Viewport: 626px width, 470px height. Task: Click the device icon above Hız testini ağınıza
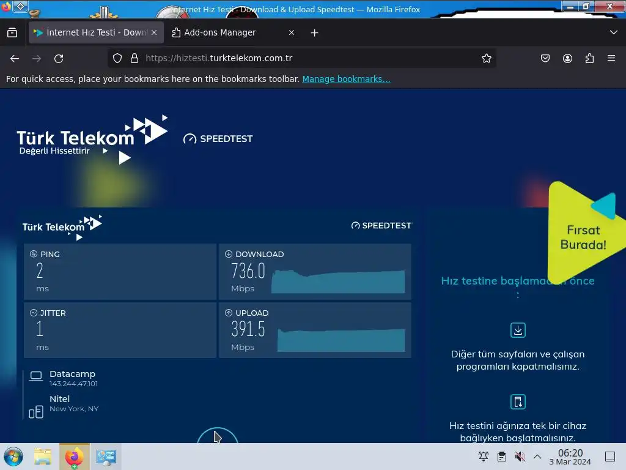[518, 401]
